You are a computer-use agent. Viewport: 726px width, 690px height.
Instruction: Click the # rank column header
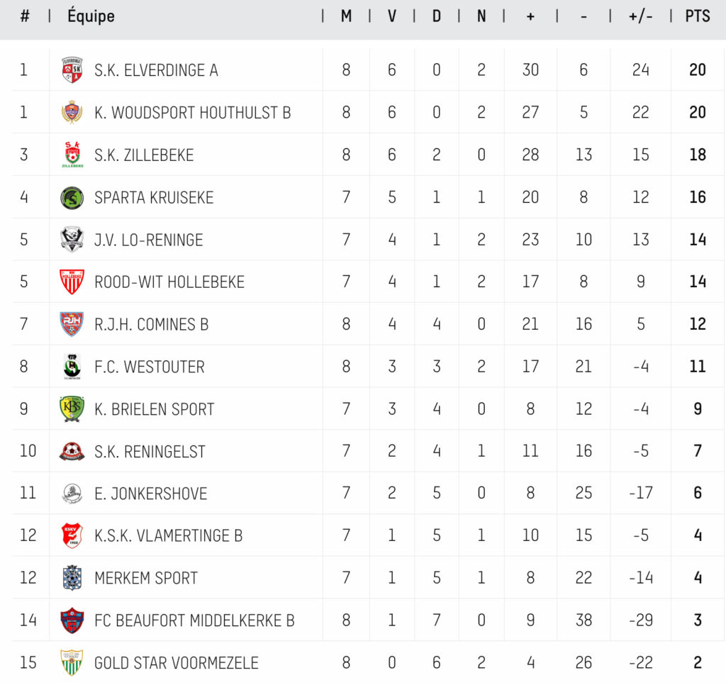[25, 16]
